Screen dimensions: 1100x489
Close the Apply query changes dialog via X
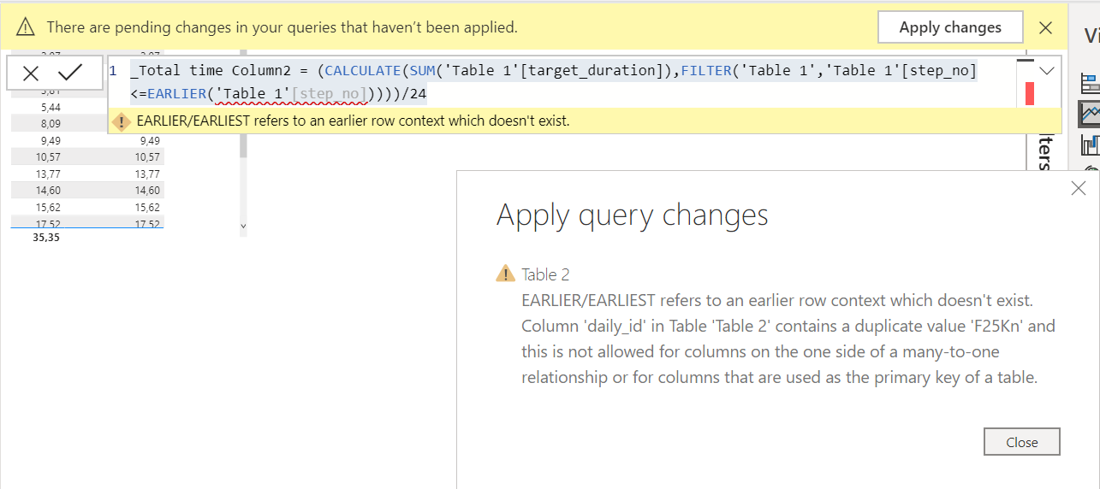pyautogui.click(x=1079, y=189)
